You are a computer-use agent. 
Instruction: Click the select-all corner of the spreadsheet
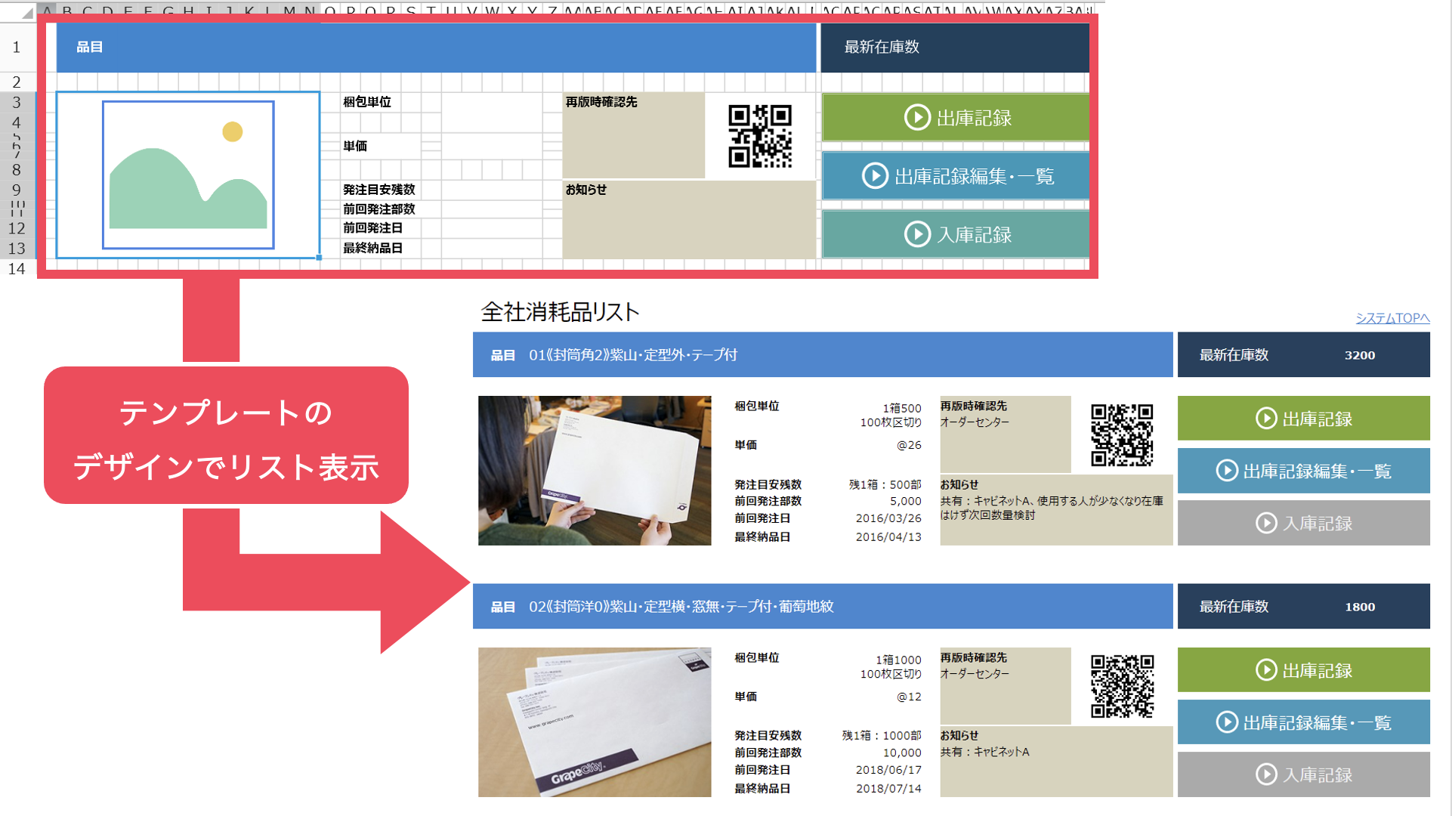click(x=26, y=11)
